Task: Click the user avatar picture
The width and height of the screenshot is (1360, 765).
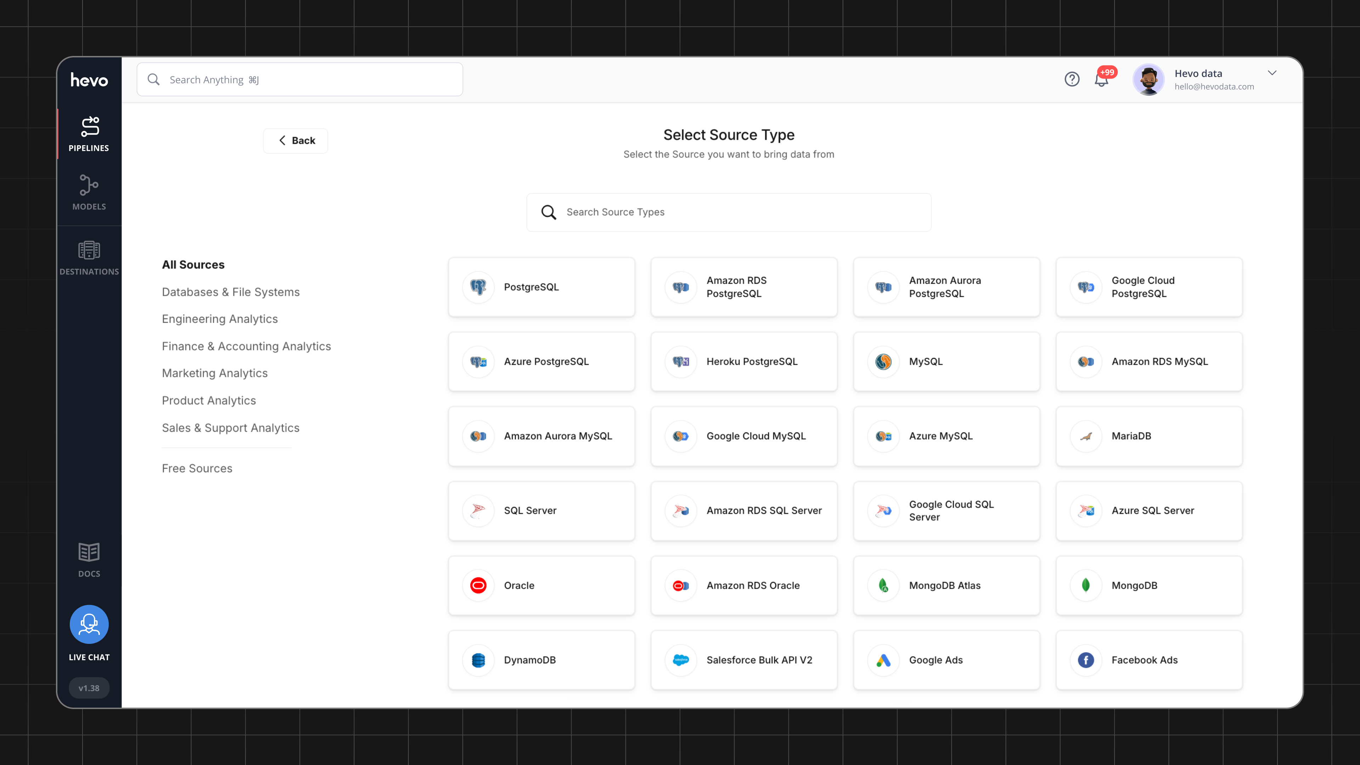Action: pos(1148,79)
